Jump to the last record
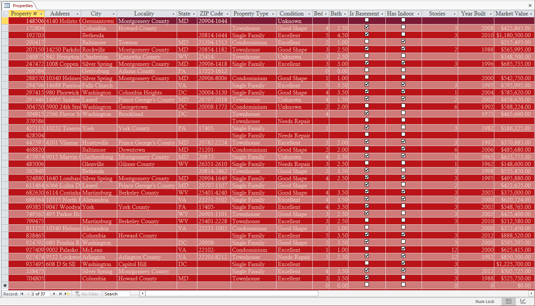 tap(61, 294)
